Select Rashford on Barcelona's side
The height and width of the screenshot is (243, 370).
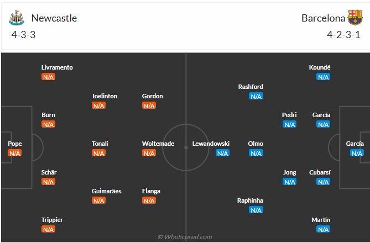pos(251,87)
